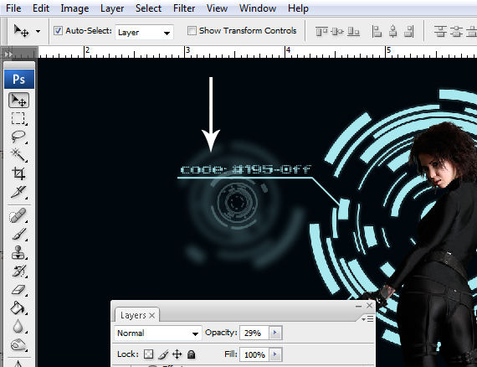Select the Lasso tool
The image size is (477, 367).
[x=18, y=137]
